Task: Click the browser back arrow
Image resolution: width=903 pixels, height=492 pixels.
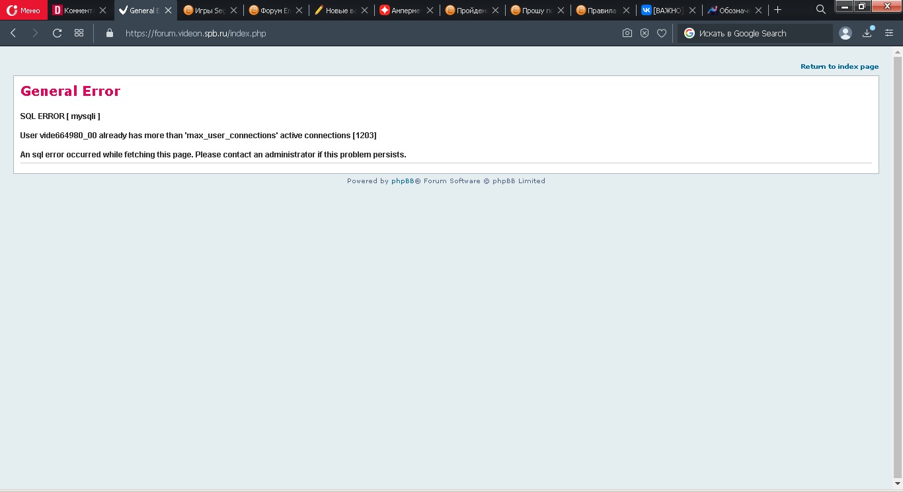Action: [x=13, y=33]
